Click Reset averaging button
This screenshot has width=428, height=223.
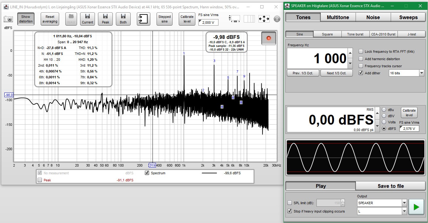pyautogui.click(x=50, y=19)
